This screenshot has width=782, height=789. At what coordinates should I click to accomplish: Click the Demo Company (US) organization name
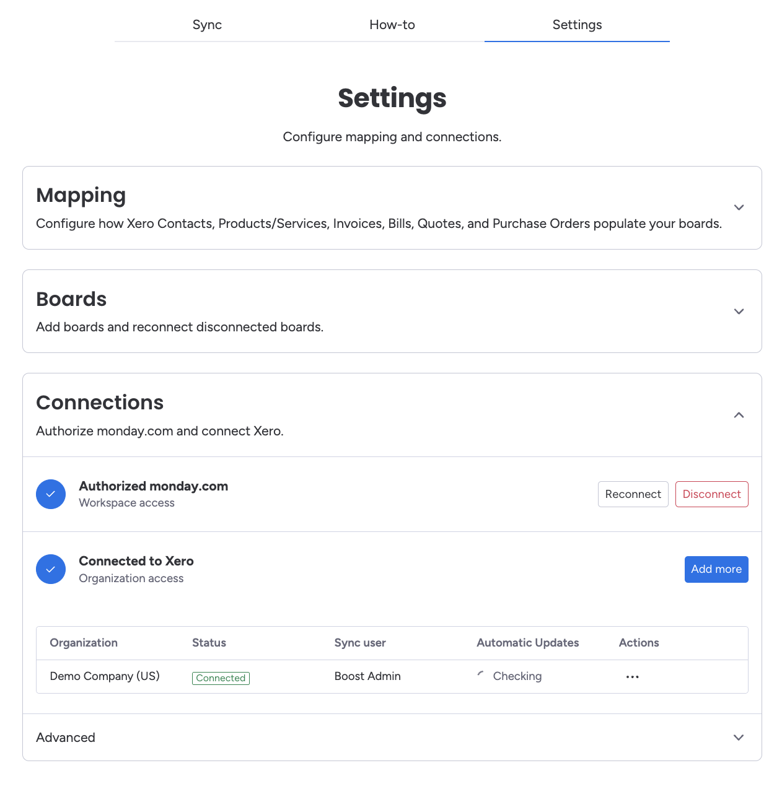tap(105, 676)
